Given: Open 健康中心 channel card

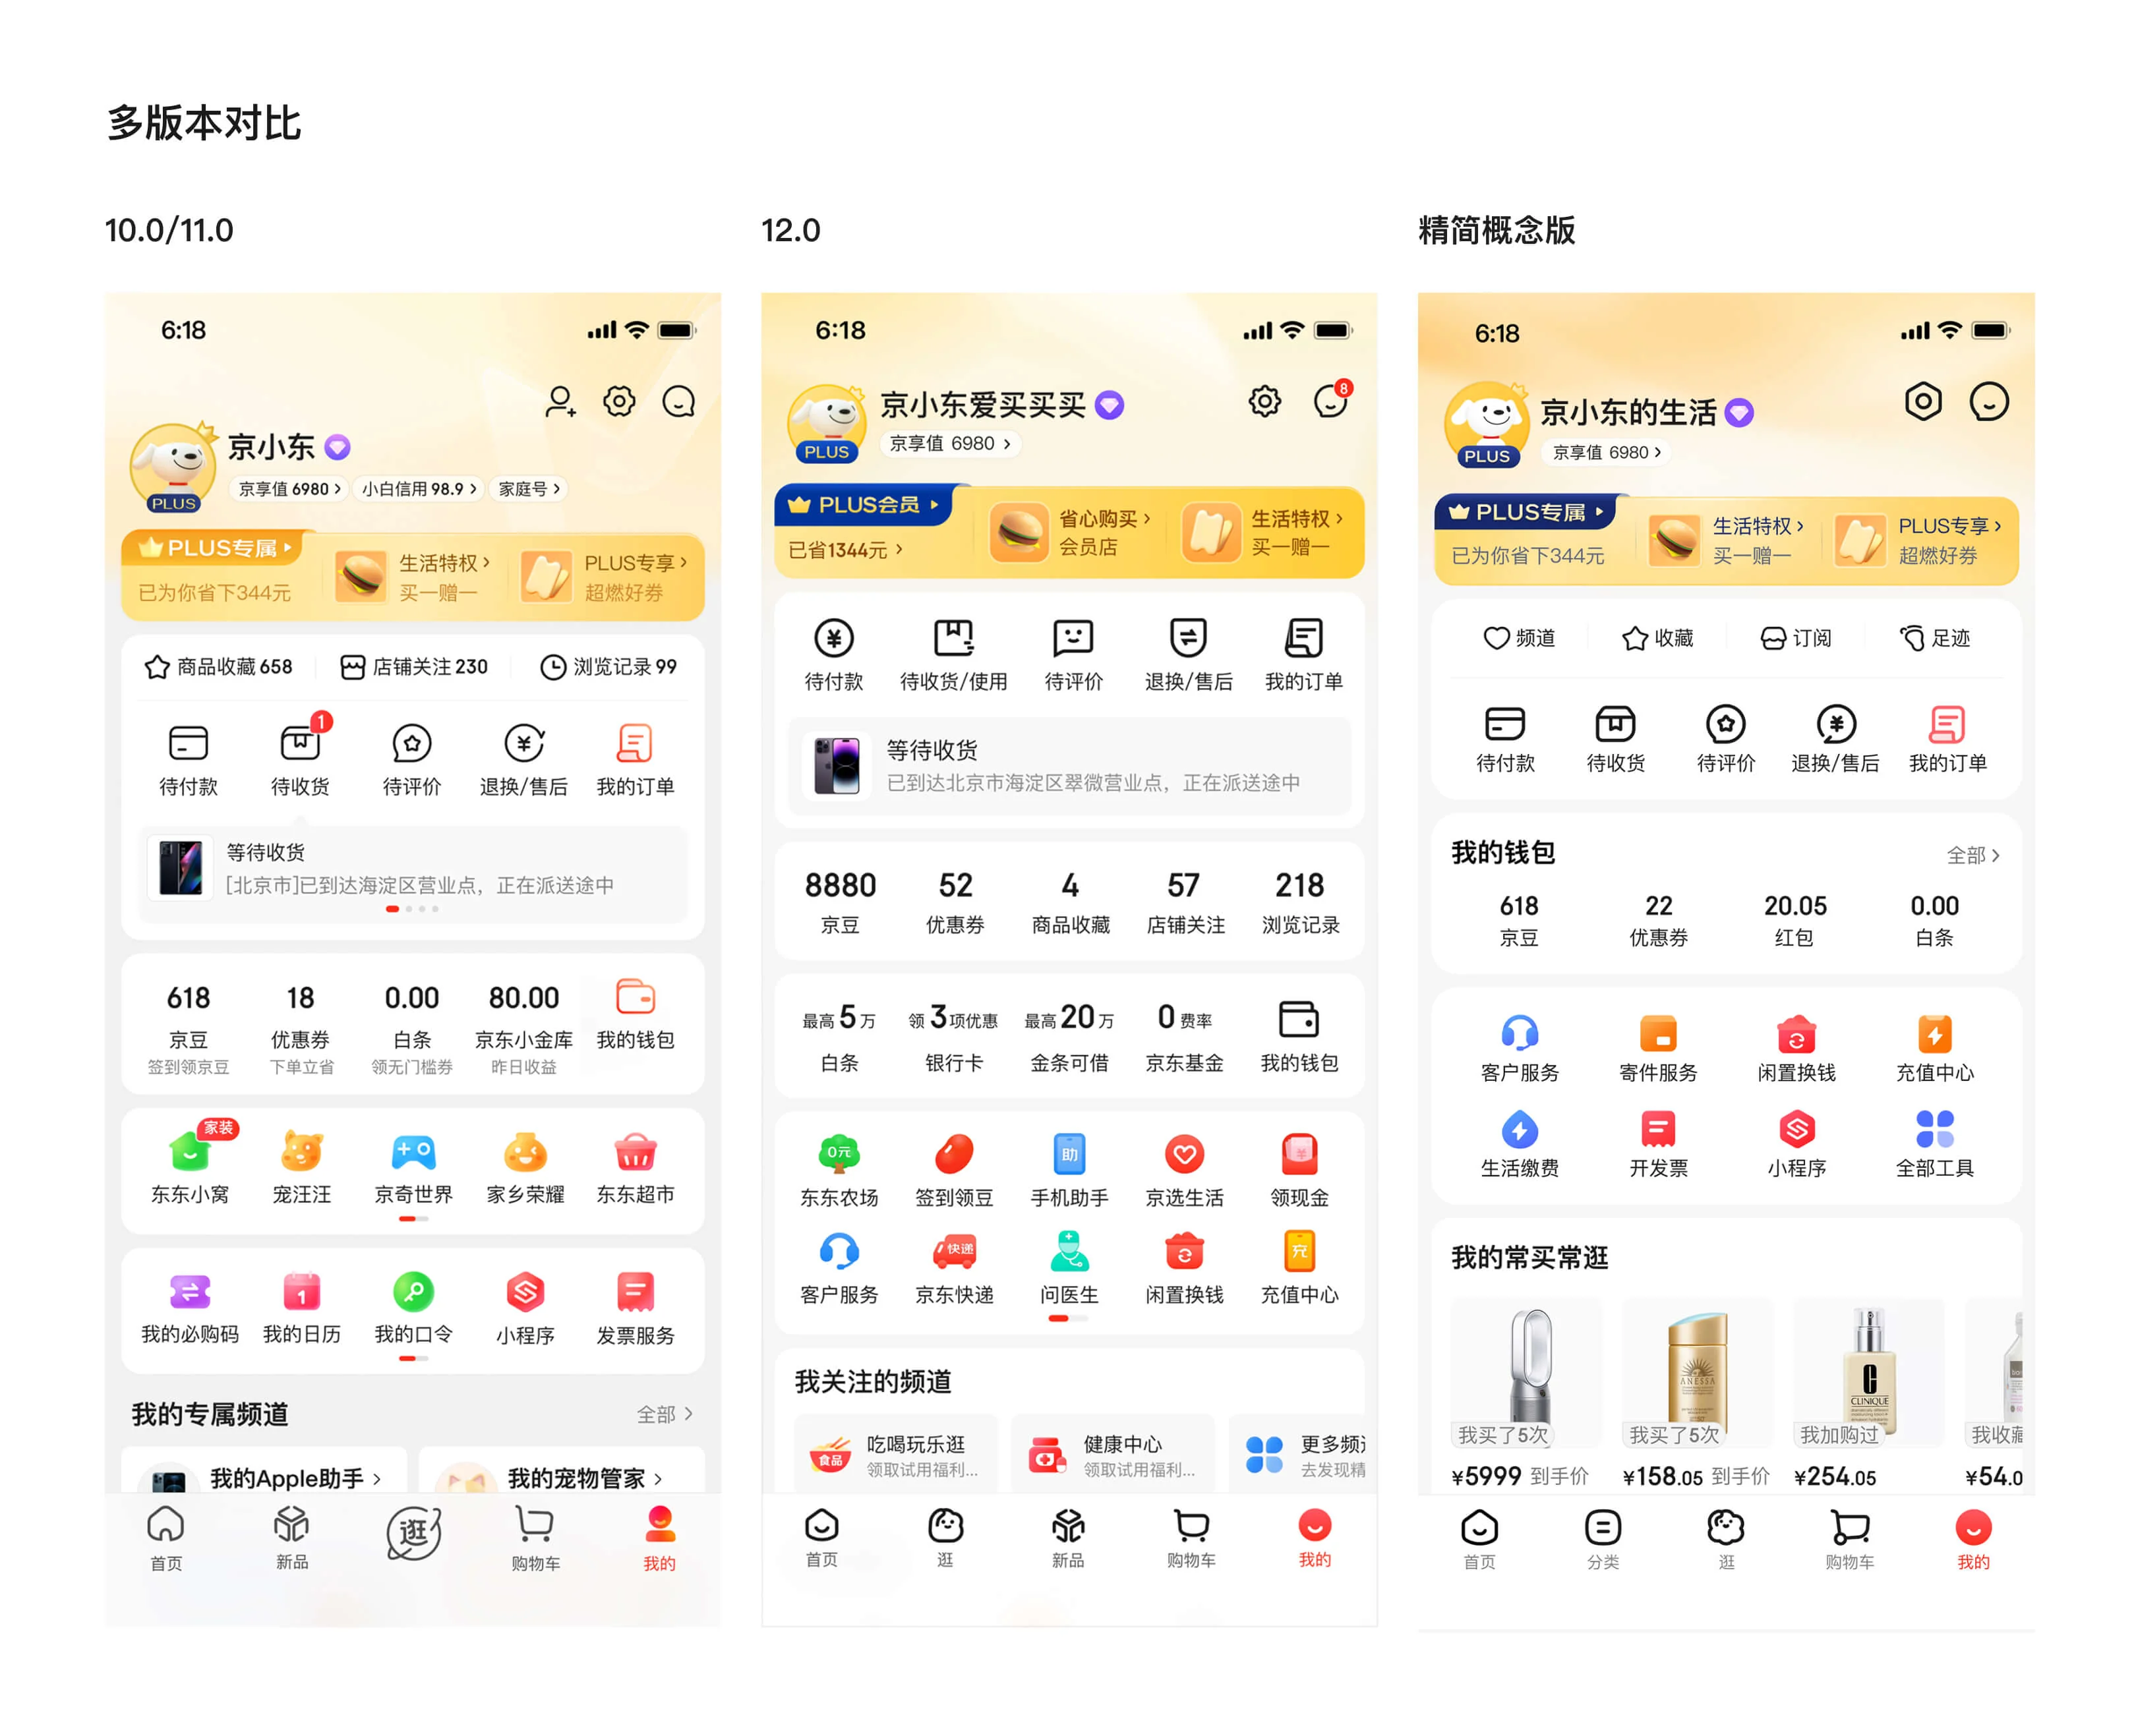Looking at the screenshot, I should tap(1113, 1455).
